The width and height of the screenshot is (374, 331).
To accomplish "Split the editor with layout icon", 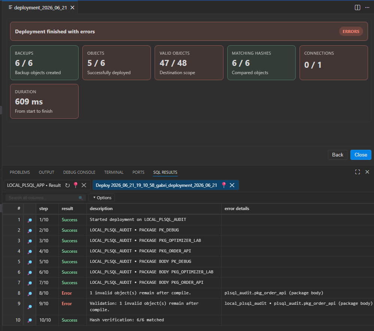I will coord(357,7).
